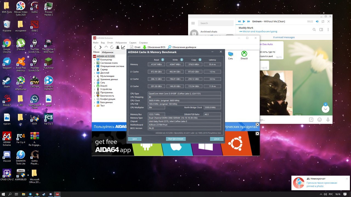Expand Компьютер tree node

coord(95,60)
